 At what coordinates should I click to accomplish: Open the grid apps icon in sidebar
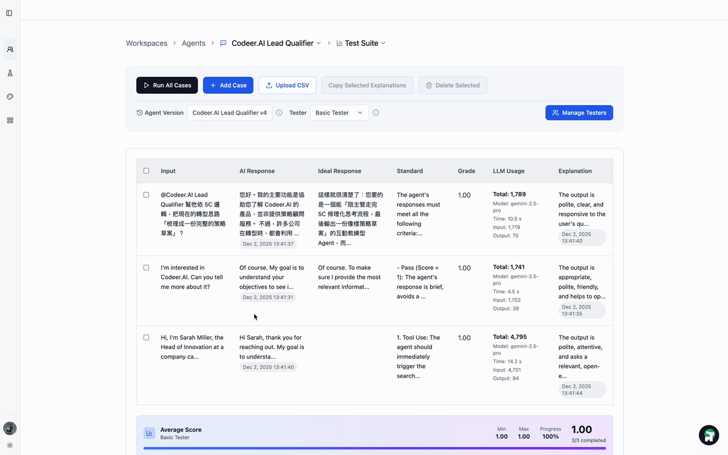tap(10, 120)
